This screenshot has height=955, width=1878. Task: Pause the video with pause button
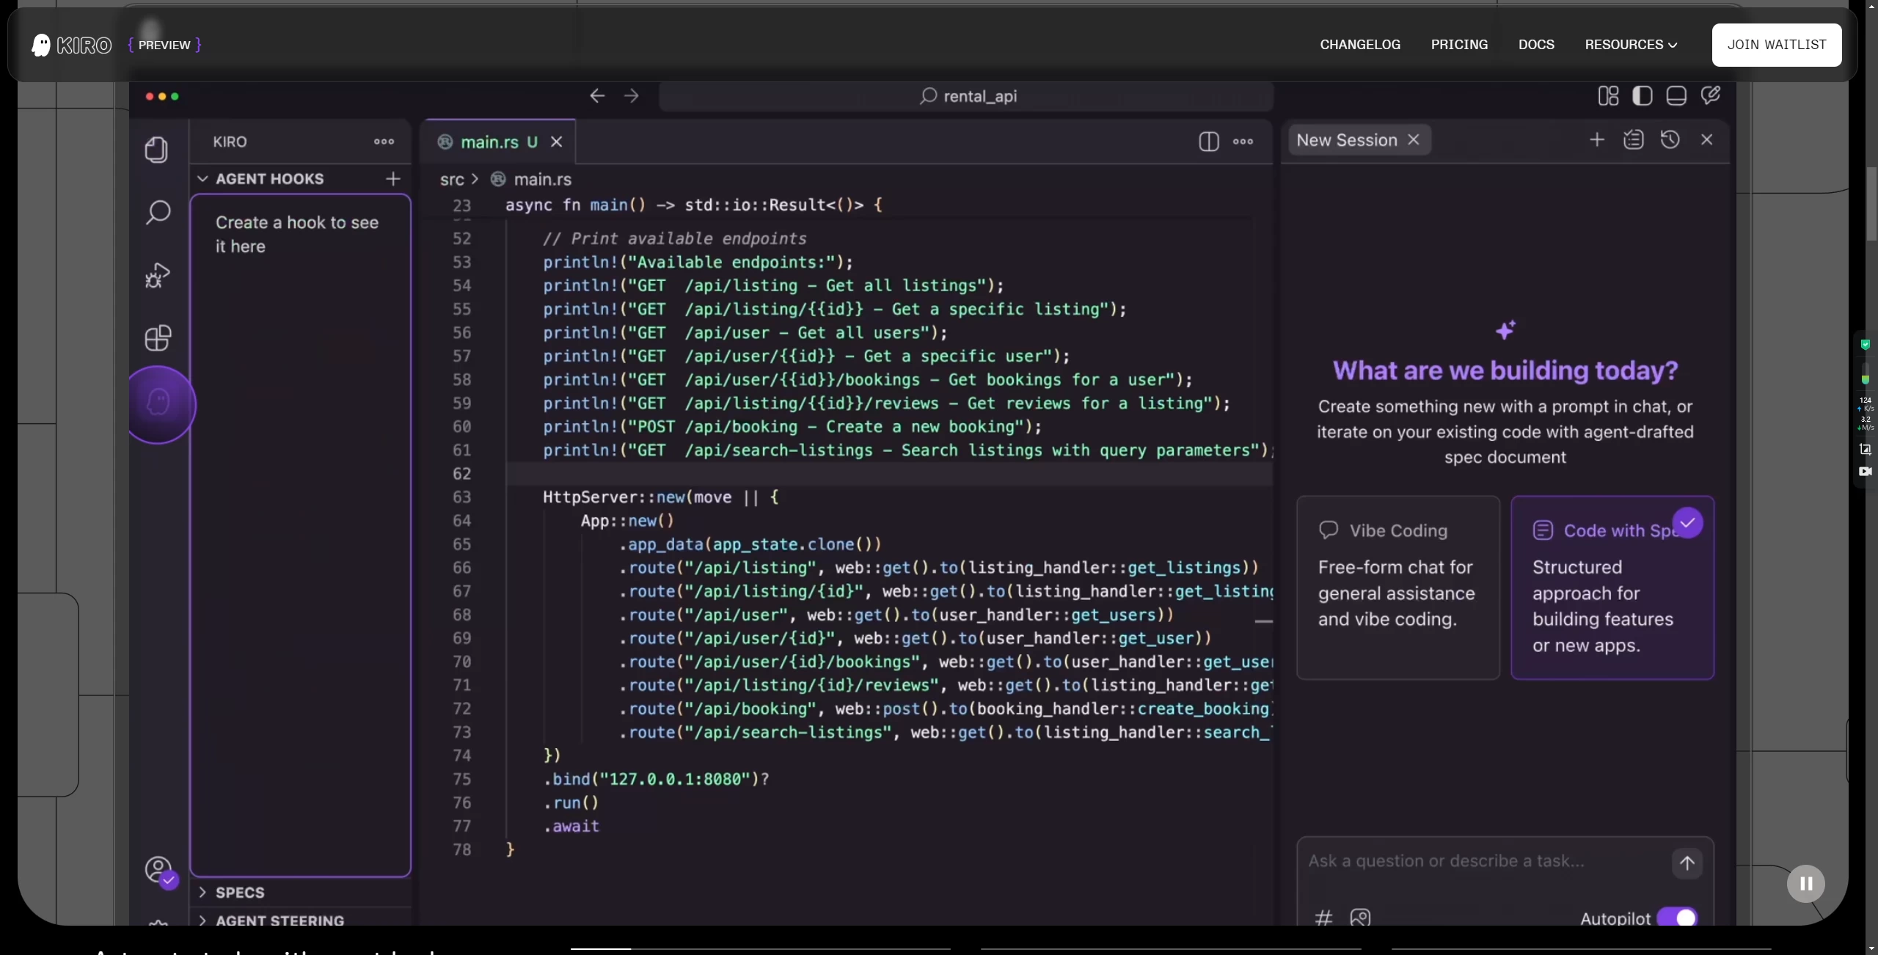click(x=1805, y=884)
